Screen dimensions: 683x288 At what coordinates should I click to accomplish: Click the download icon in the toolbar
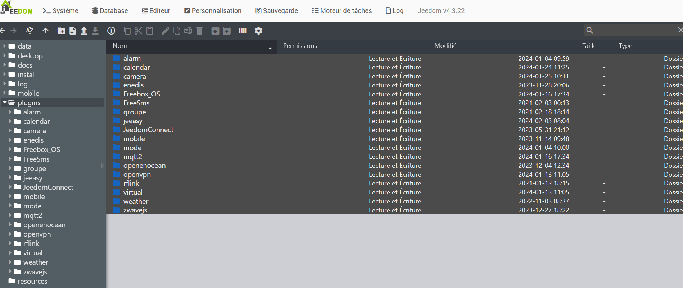pos(95,31)
